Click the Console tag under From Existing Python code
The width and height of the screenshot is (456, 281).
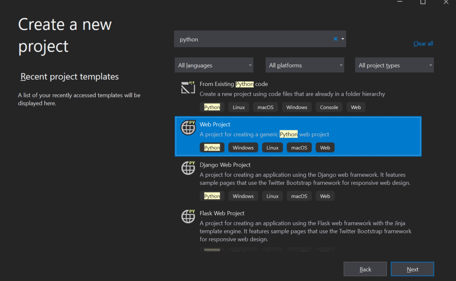329,107
